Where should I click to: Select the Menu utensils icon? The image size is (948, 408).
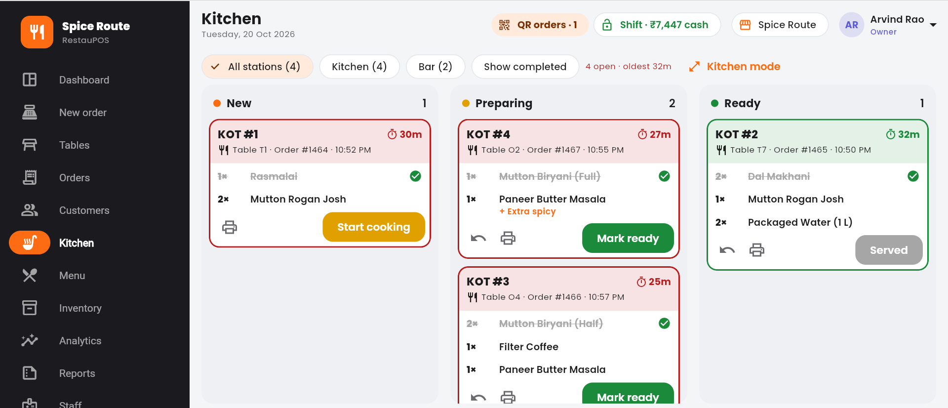pos(30,275)
